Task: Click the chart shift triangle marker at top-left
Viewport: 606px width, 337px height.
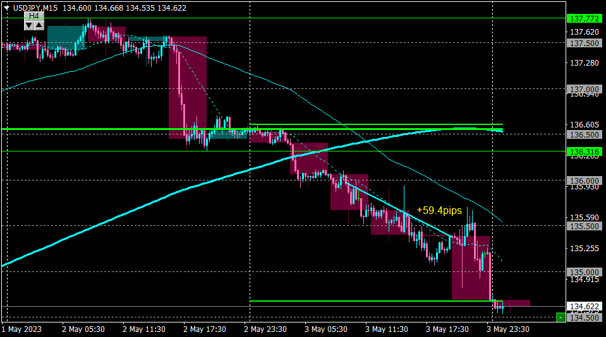Action: pyautogui.click(x=6, y=8)
